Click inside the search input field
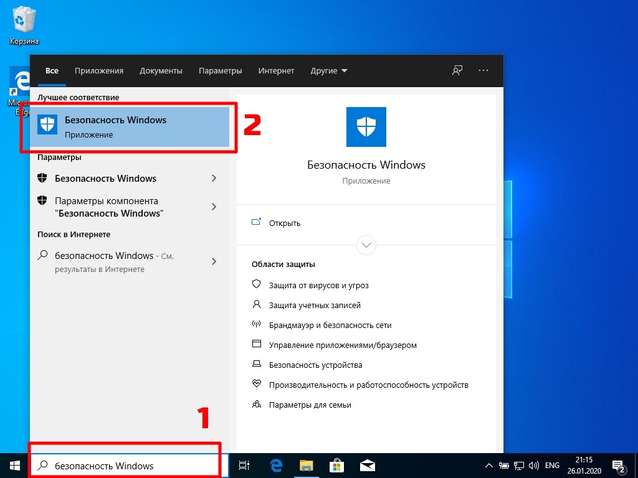Viewport: 638px width, 478px height. point(125,465)
